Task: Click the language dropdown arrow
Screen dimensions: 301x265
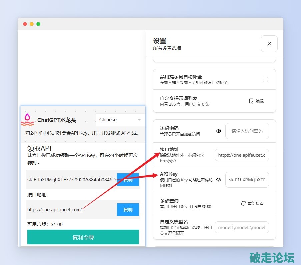Action: point(139,120)
